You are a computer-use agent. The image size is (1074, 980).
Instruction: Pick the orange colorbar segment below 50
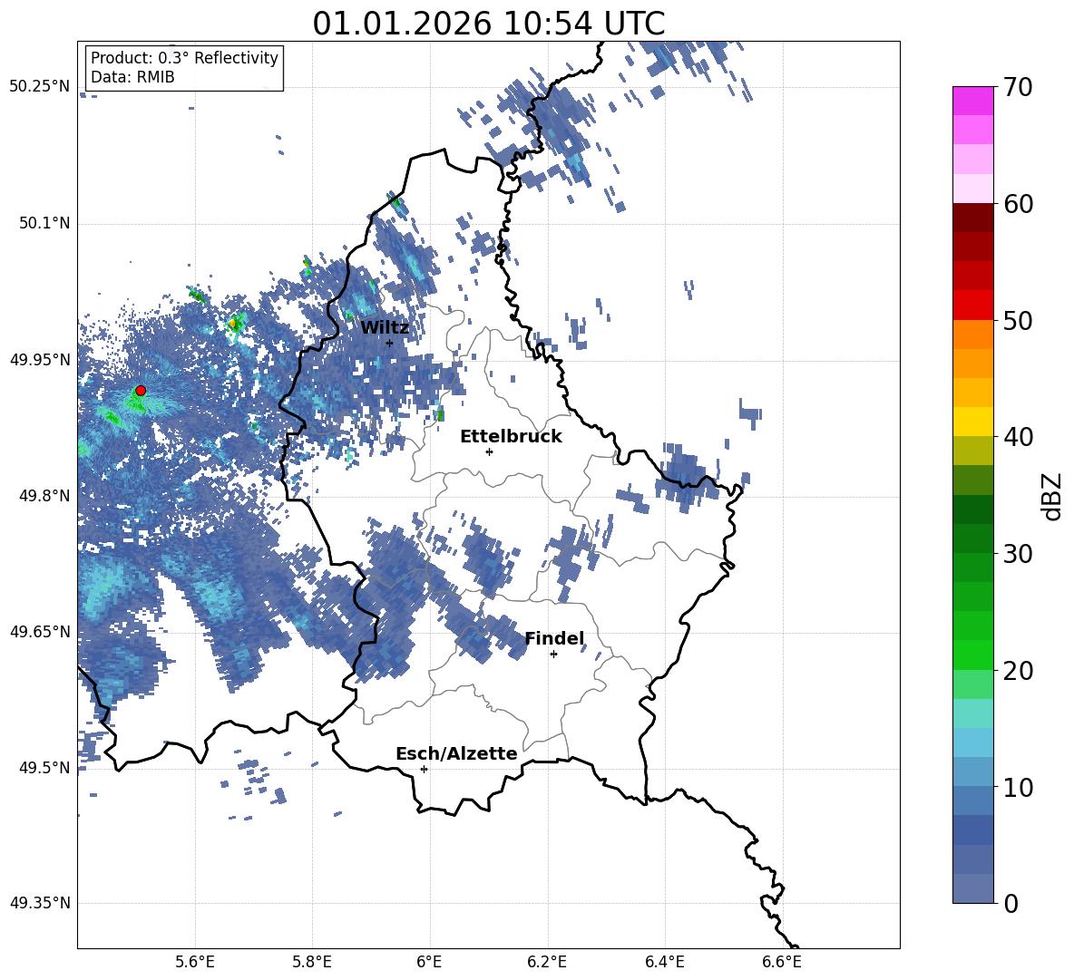(x=972, y=335)
